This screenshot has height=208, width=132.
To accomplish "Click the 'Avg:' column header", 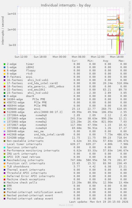I will [x=106, y=61].
